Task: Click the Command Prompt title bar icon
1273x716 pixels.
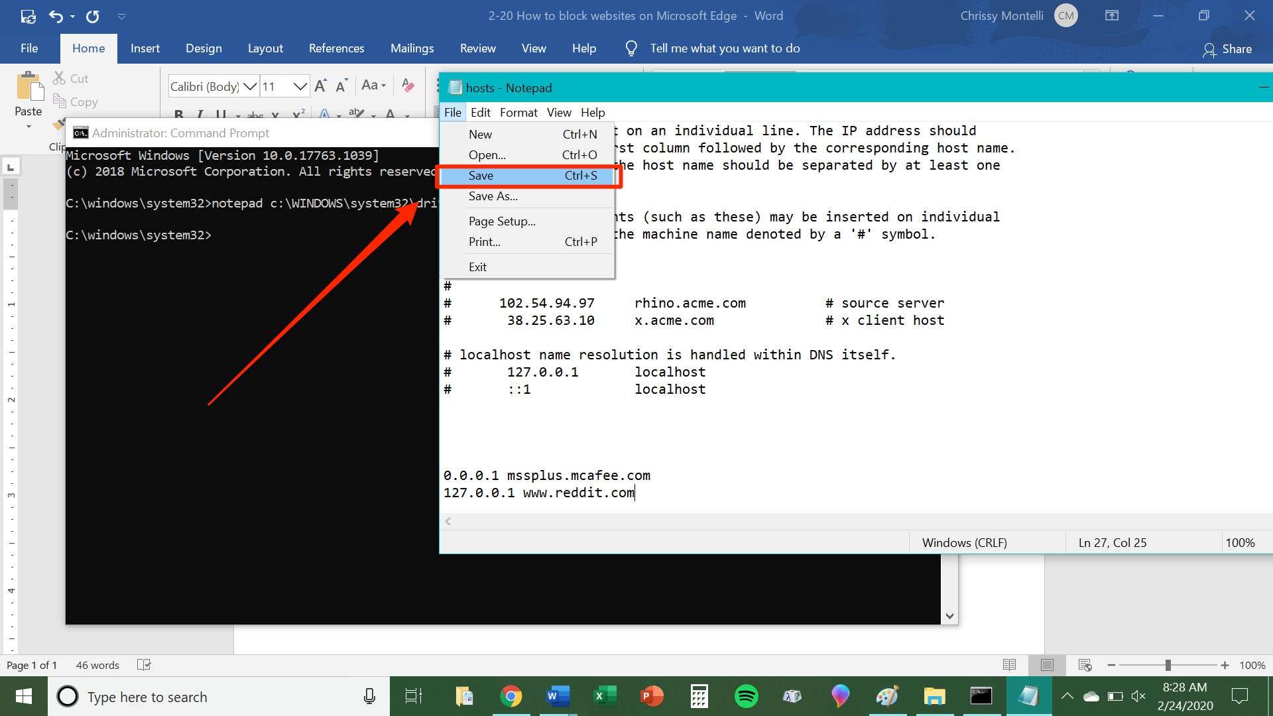Action: pos(80,133)
